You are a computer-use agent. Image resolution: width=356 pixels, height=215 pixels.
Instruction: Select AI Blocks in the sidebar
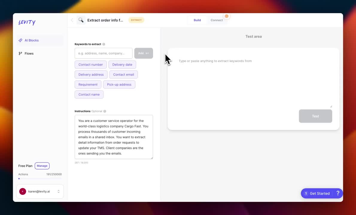pyautogui.click(x=31, y=40)
